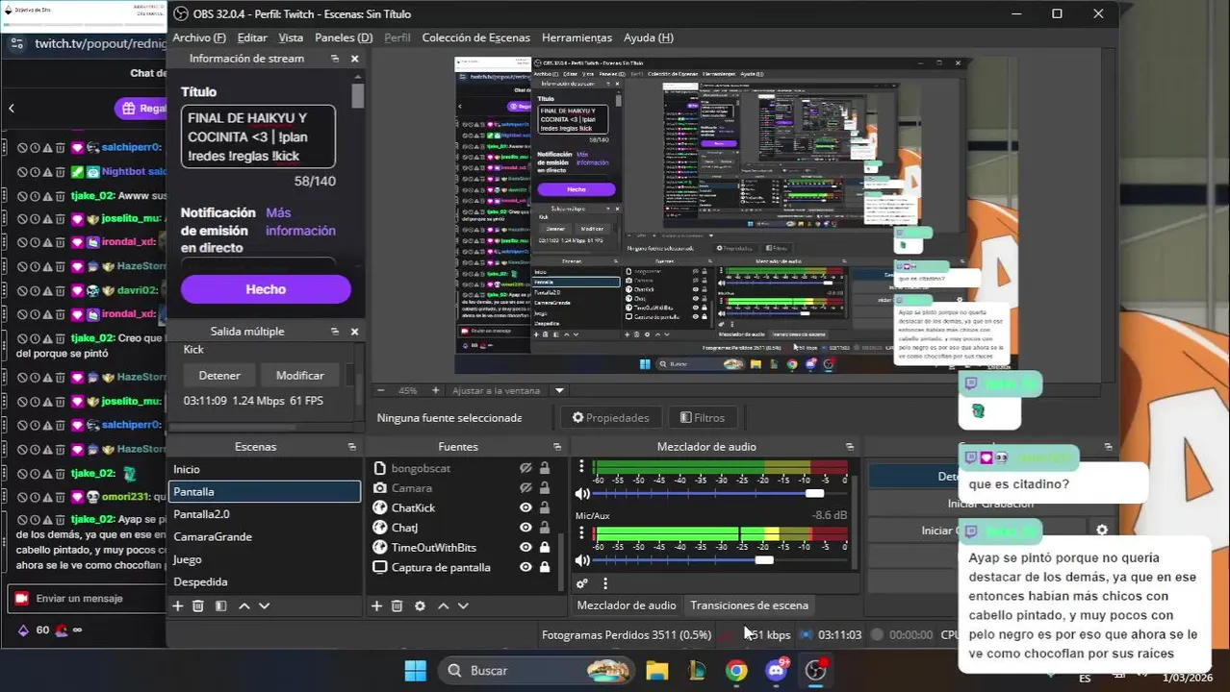Open Chrome from the Windows taskbar
Screen dimensions: 1230x692
736,671
